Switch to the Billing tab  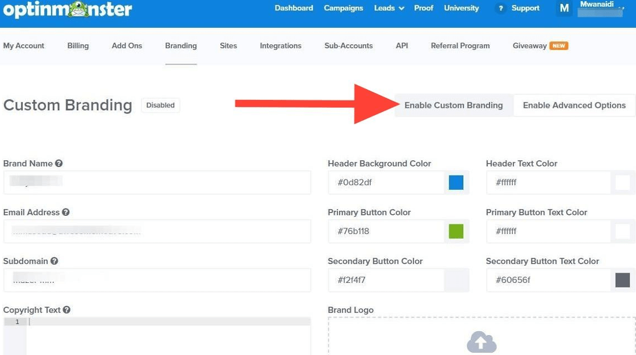(x=78, y=45)
